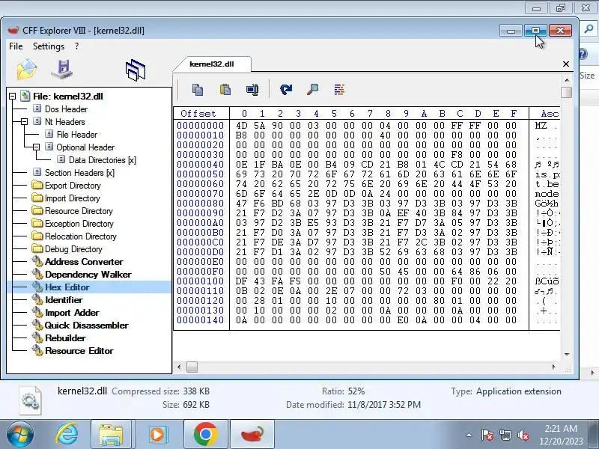Collapse the Nt Headers branch
The image size is (599, 449).
[24, 122]
